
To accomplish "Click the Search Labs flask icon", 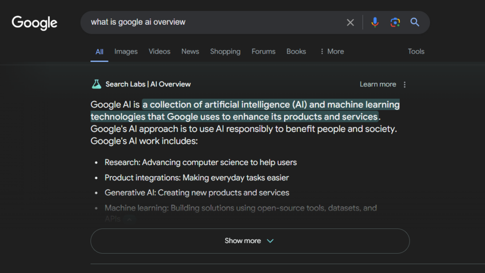I will [96, 84].
